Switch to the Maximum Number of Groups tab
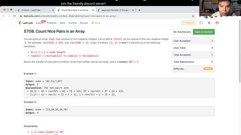This screenshot has width=241, height=135. coord(116,10)
